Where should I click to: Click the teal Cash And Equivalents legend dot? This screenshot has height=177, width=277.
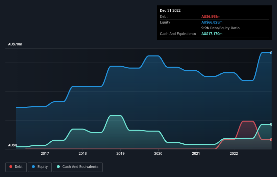coord(58,167)
